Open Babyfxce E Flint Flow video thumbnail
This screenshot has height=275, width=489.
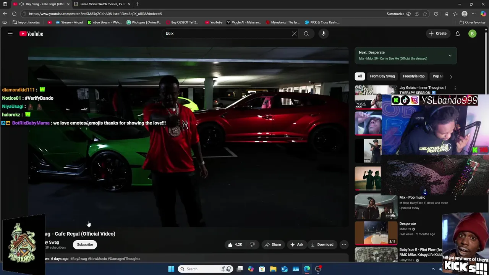tap(376, 254)
